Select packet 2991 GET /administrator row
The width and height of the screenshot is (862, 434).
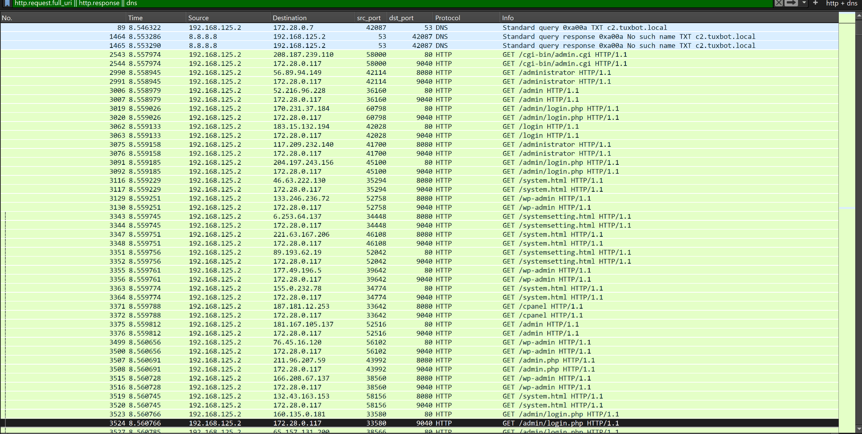[x=419, y=82]
